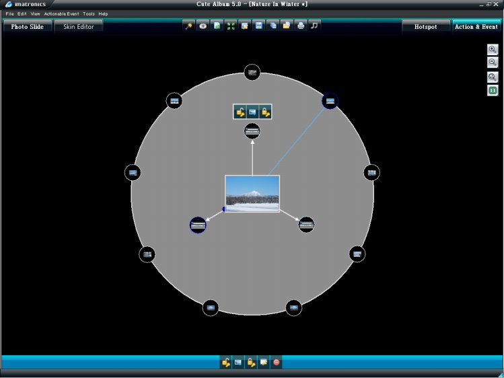Zoom in with the plus magnifier
This screenshot has width=504, height=378.
pyautogui.click(x=493, y=50)
